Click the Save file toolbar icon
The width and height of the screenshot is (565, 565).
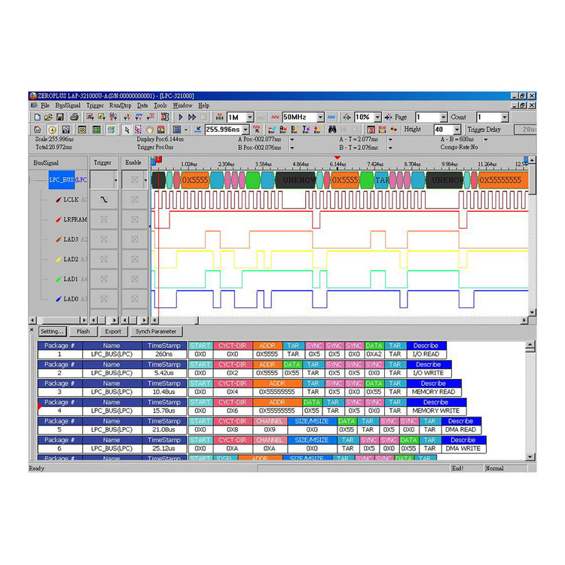[x=61, y=118]
